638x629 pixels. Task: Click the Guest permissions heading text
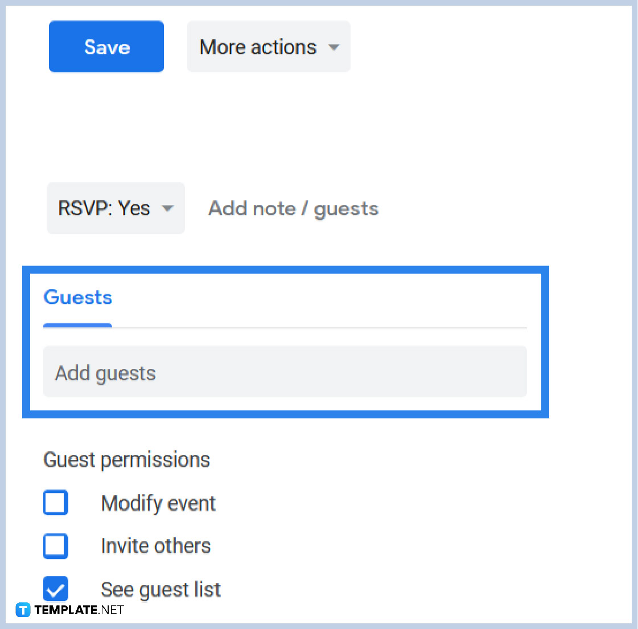pyautogui.click(x=126, y=460)
